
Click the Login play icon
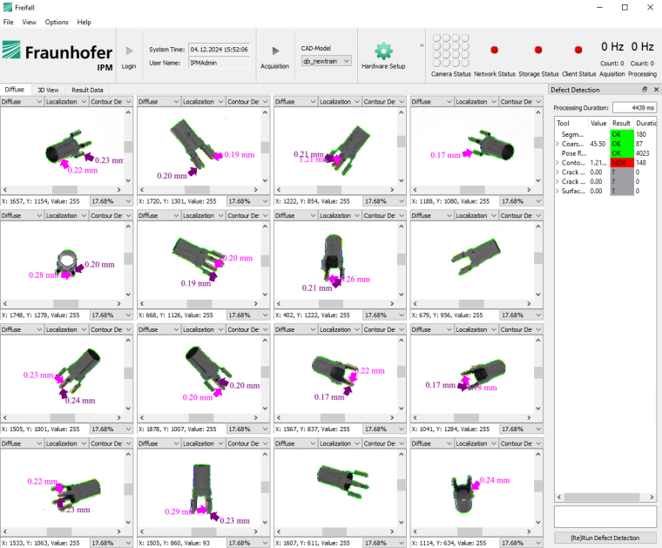click(129, 51)
